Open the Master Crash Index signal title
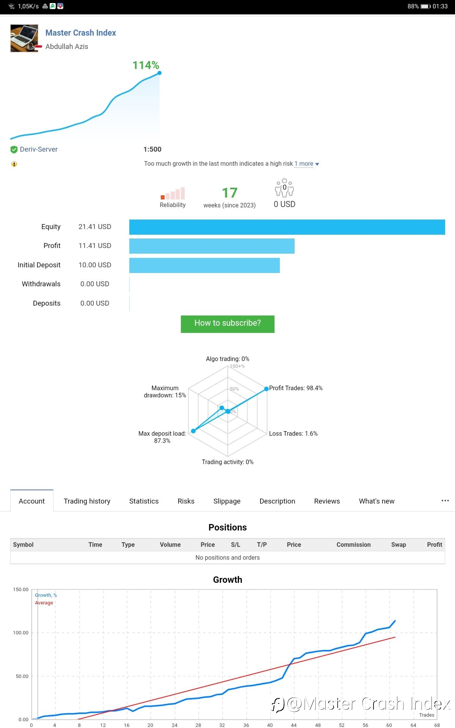Image resolution: width=455 pixels, height=728 pixels. (x=81, y=33)
